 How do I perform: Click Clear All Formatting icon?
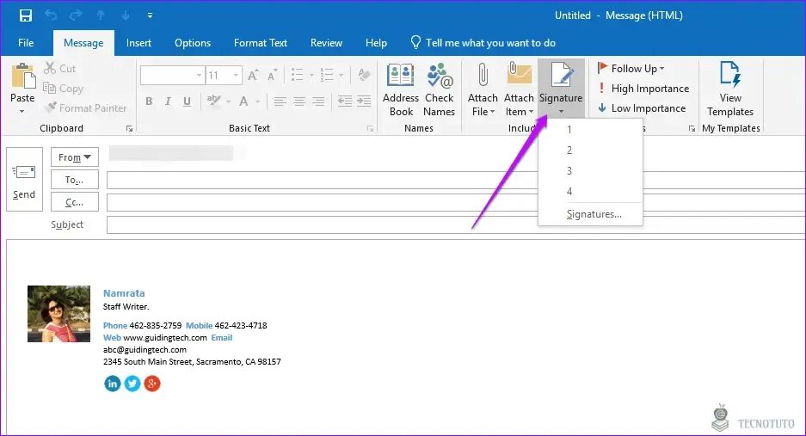pyautogui.click(x=364, y=75)
